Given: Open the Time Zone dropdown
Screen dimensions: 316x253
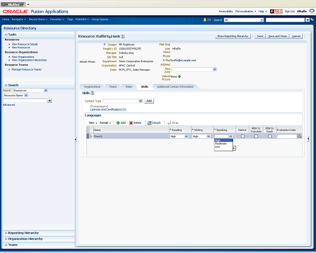Looking at the screenshot, I should tap(215, 69).
